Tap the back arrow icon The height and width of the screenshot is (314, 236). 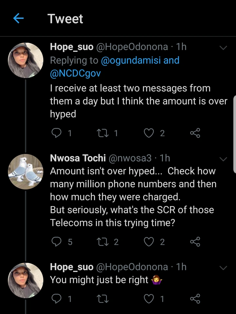tap(19, 19)
